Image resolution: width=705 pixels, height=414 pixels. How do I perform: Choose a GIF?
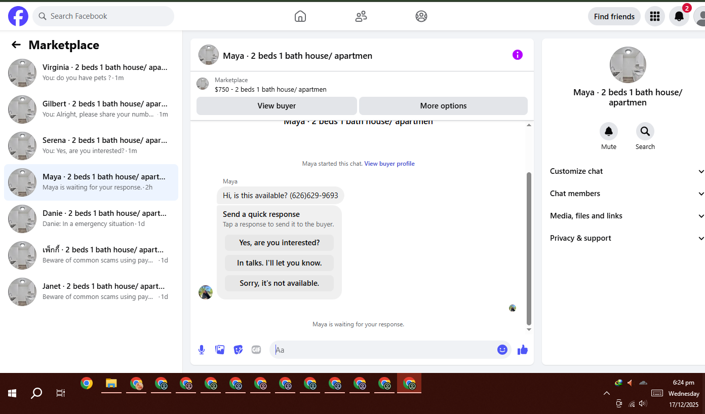(x=256, y=350)
